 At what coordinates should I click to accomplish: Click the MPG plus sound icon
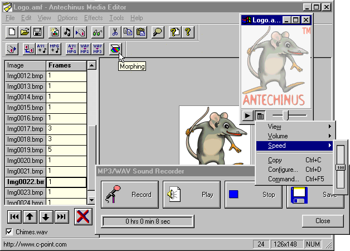point(55,49)
